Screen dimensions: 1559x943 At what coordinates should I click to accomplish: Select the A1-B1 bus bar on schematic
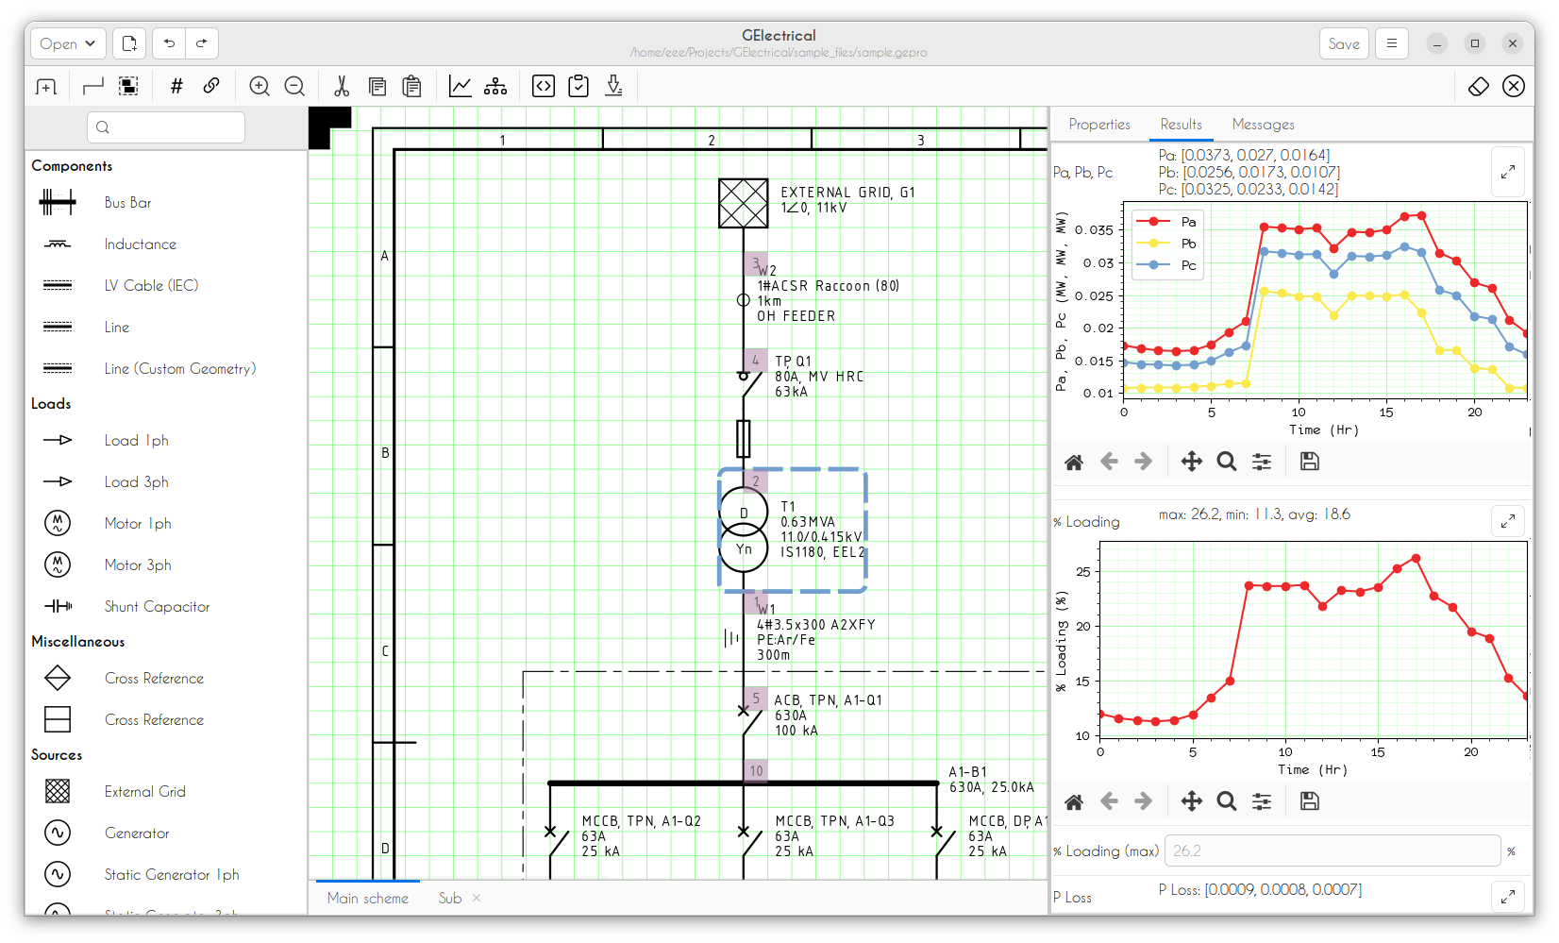pos(744,783)
